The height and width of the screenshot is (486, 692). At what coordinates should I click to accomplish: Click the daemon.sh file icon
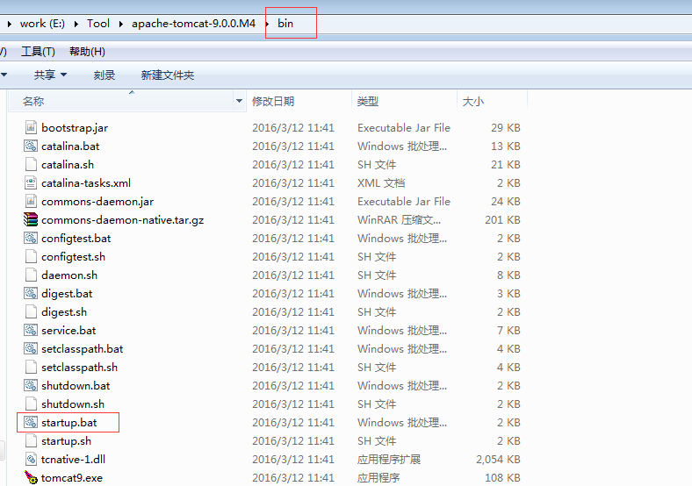pyautogui.click(x=31, y=275)
